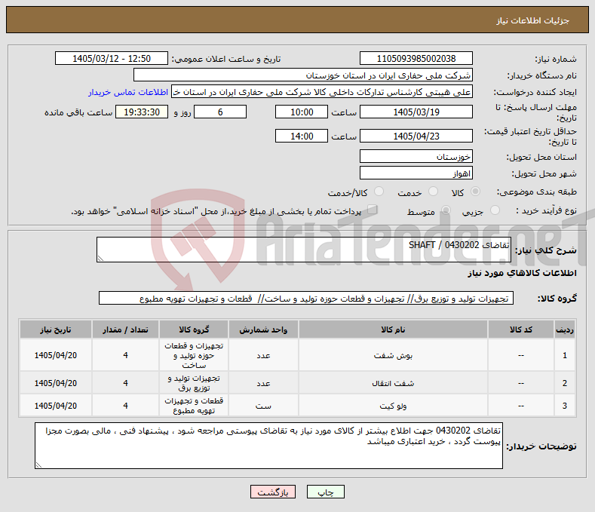This screenshot has height=512, width=595.
Task: Click the گروه کالا goods group field
Action: [x=306, y=299]
